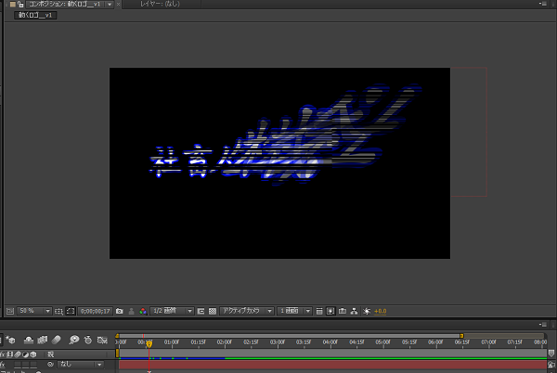Click the graph editor icon in timeline

[102, 340]
